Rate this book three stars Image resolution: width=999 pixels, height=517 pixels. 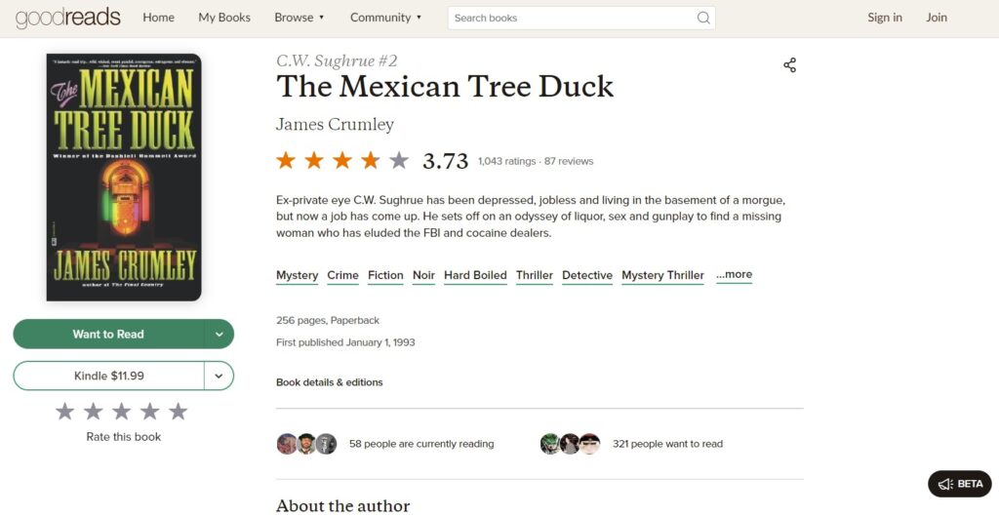121,411
